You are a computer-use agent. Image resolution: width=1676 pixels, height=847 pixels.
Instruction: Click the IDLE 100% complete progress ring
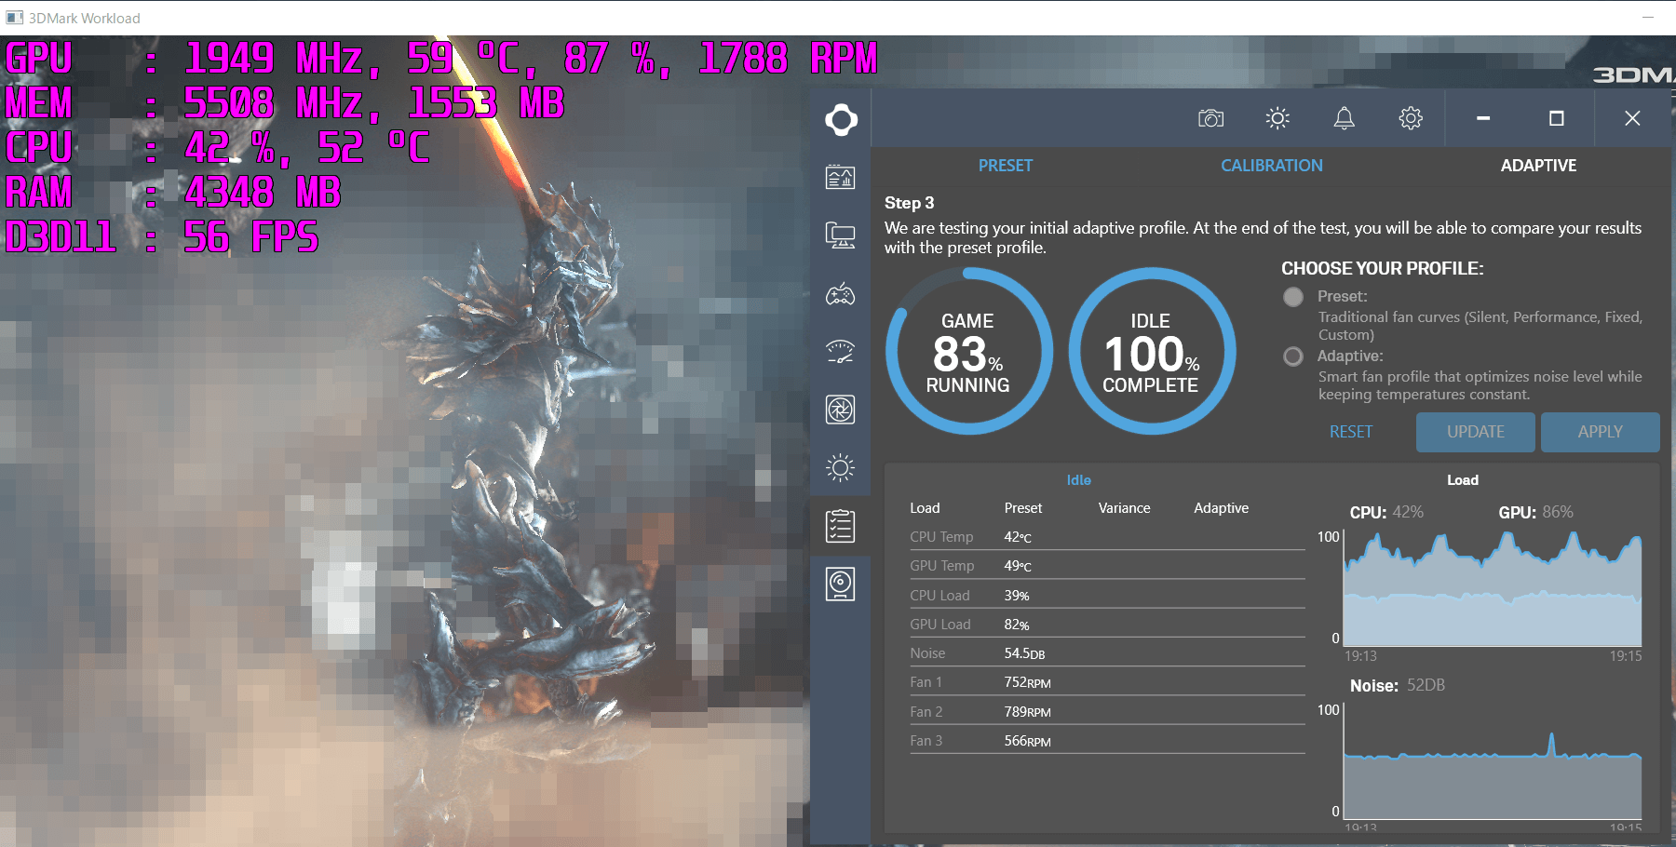pos(1152,352)
